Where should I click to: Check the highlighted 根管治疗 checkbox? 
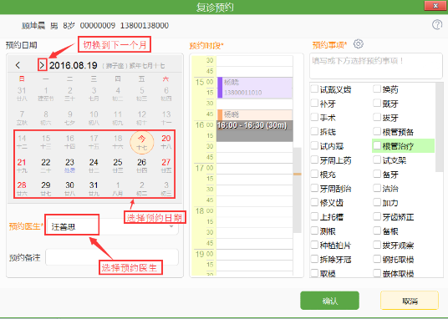pyautogui.click(x=377, y=145)
